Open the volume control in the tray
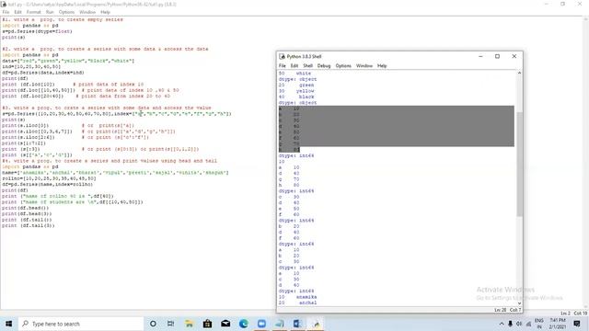 519,324
